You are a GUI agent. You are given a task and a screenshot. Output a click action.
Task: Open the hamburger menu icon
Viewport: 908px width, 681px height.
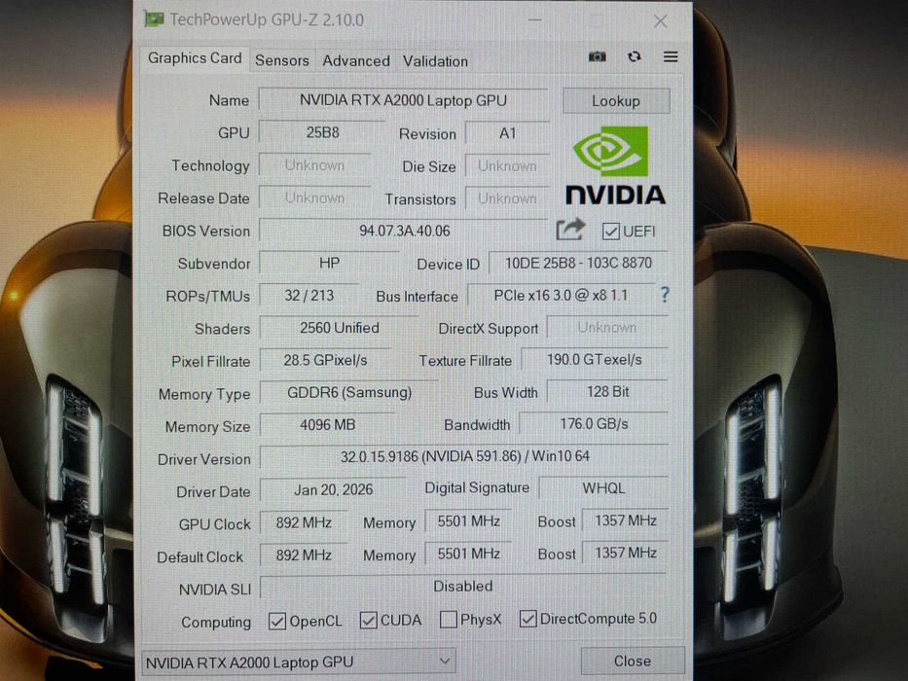[x=671, y=56]
